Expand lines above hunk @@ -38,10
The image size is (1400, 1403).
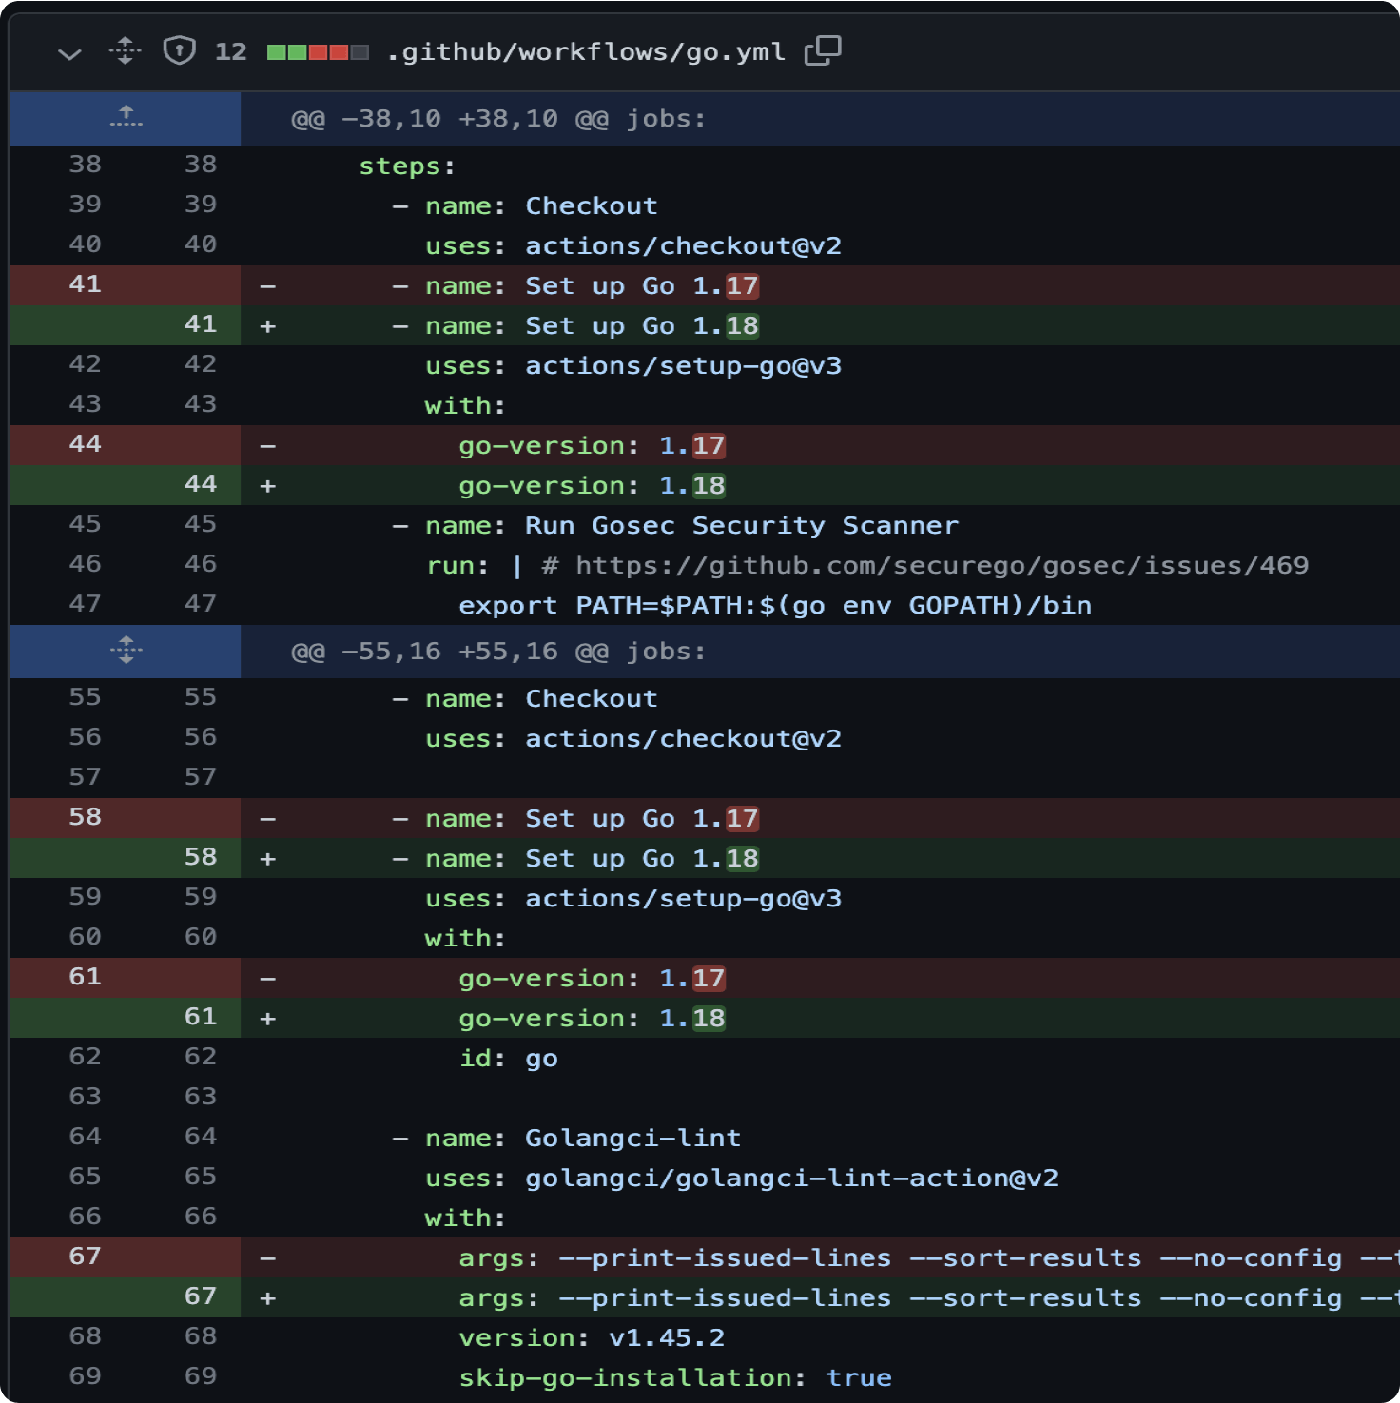[x=126, y=118]
